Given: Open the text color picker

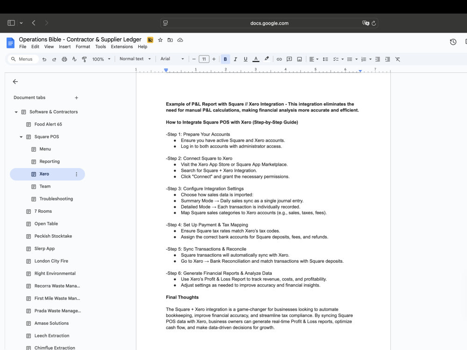Looking at the screenshot, I should point(256,59).
